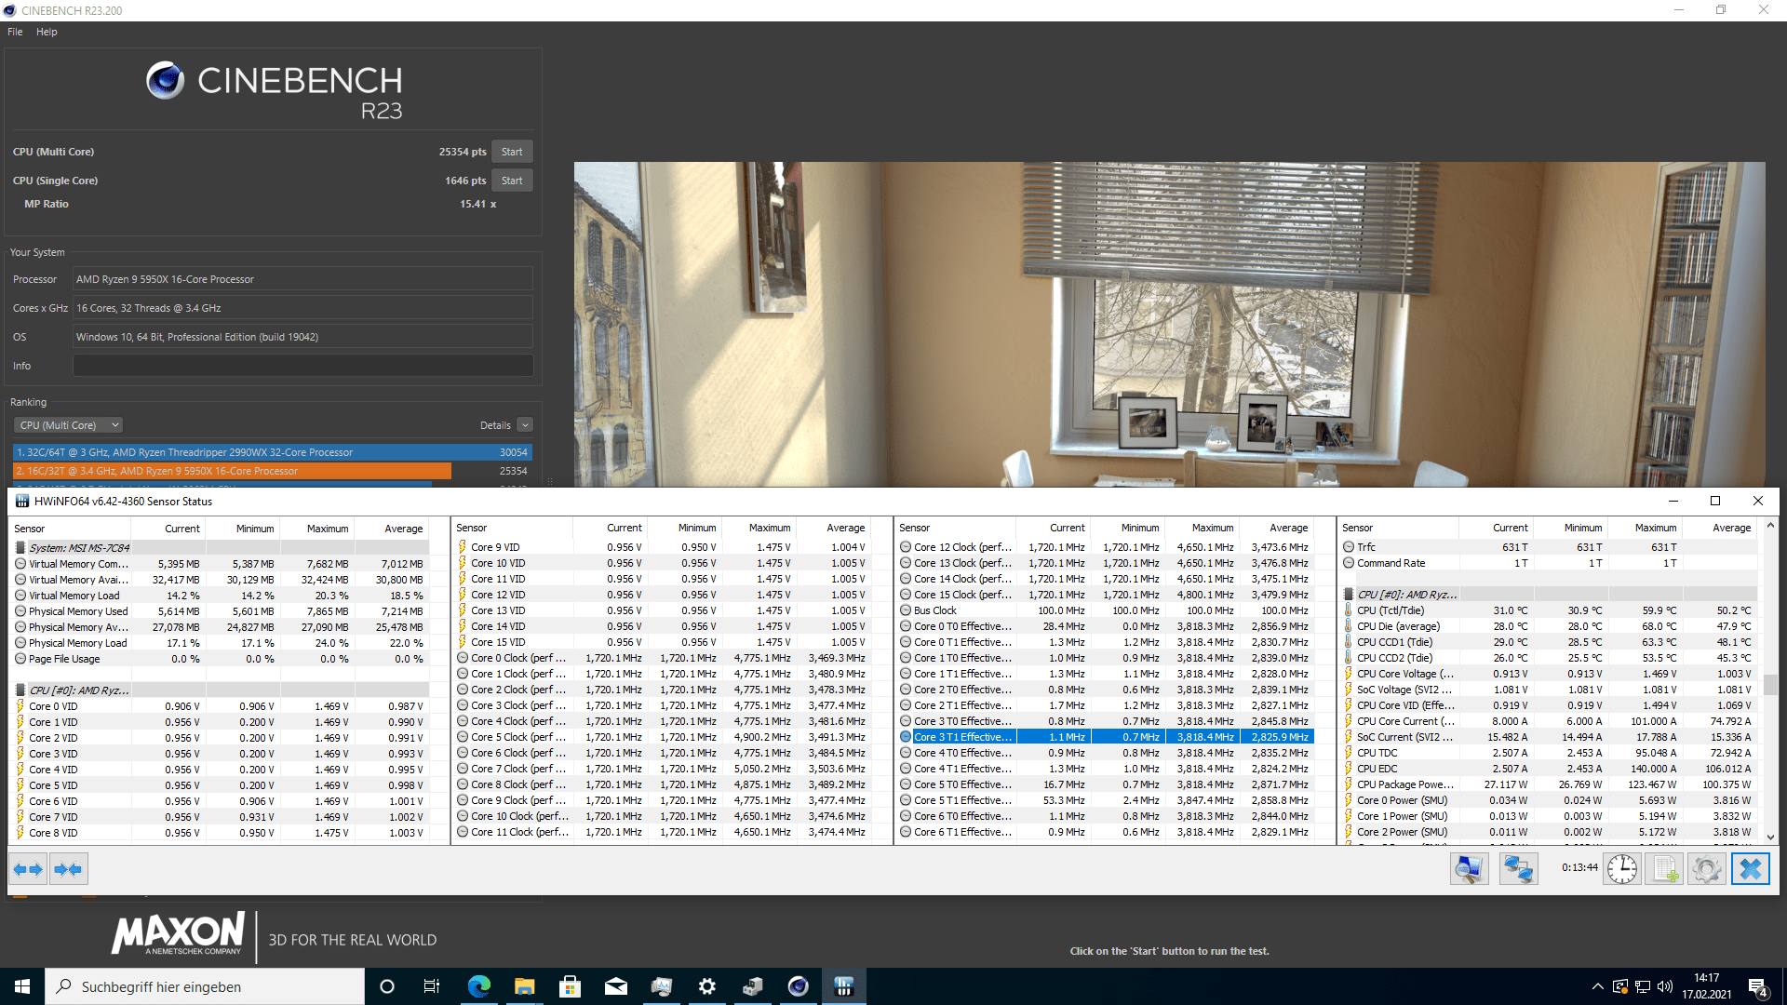Image resolution: width=1787 pixels, height=1005 pixels.
Task: Select CPU (Tctl/Tdie) temperature row
Action: coord(1550,610)
